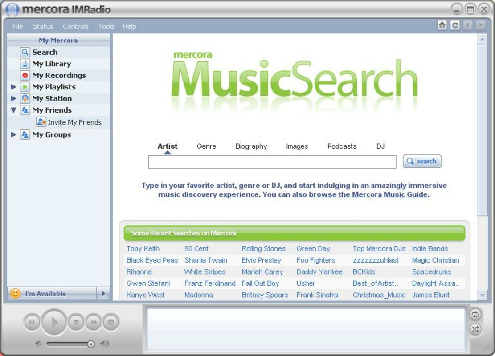495x356 pixels.
Task: Toggle shuffle mode in the player
Action: (475, 329)
